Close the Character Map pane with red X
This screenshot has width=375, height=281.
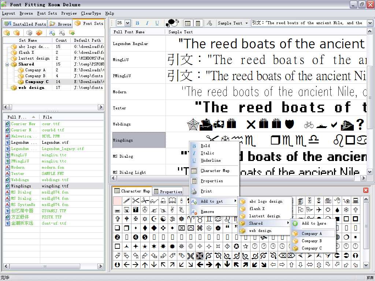coord(366,190)
